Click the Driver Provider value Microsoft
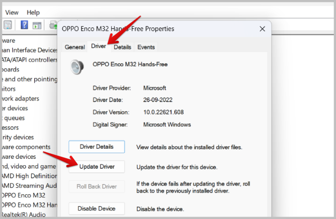Screen dimensions: 336x219 point(154,88)
